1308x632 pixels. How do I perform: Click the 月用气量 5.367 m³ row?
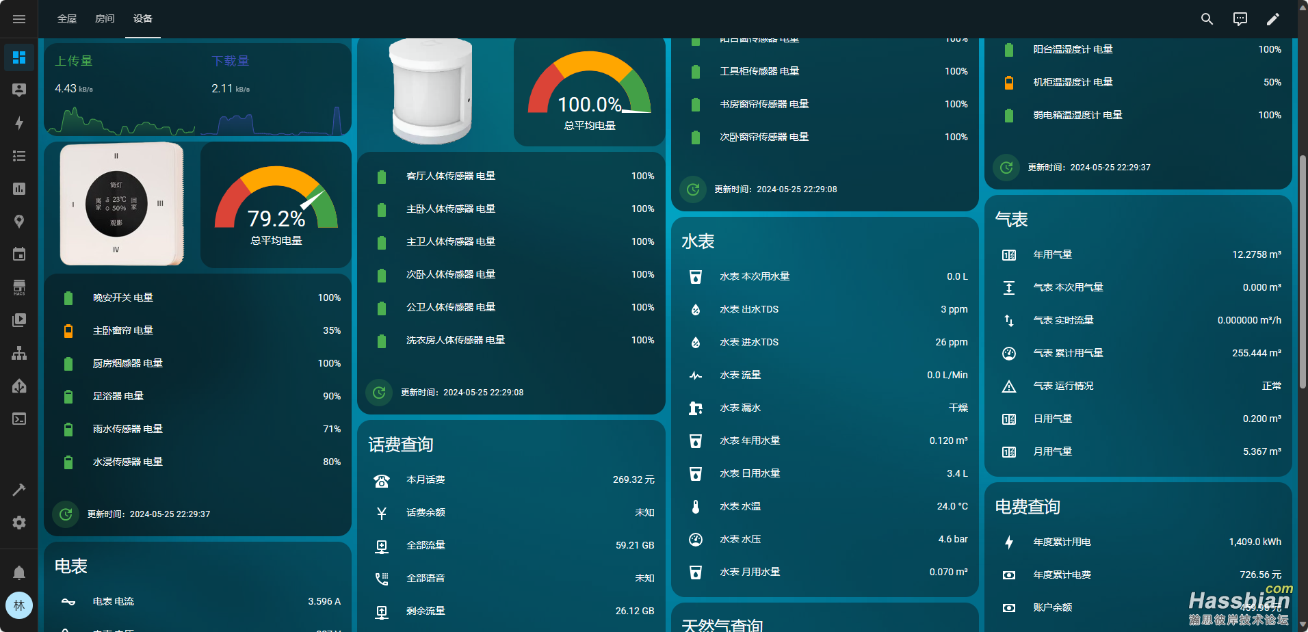[1138, 452]
